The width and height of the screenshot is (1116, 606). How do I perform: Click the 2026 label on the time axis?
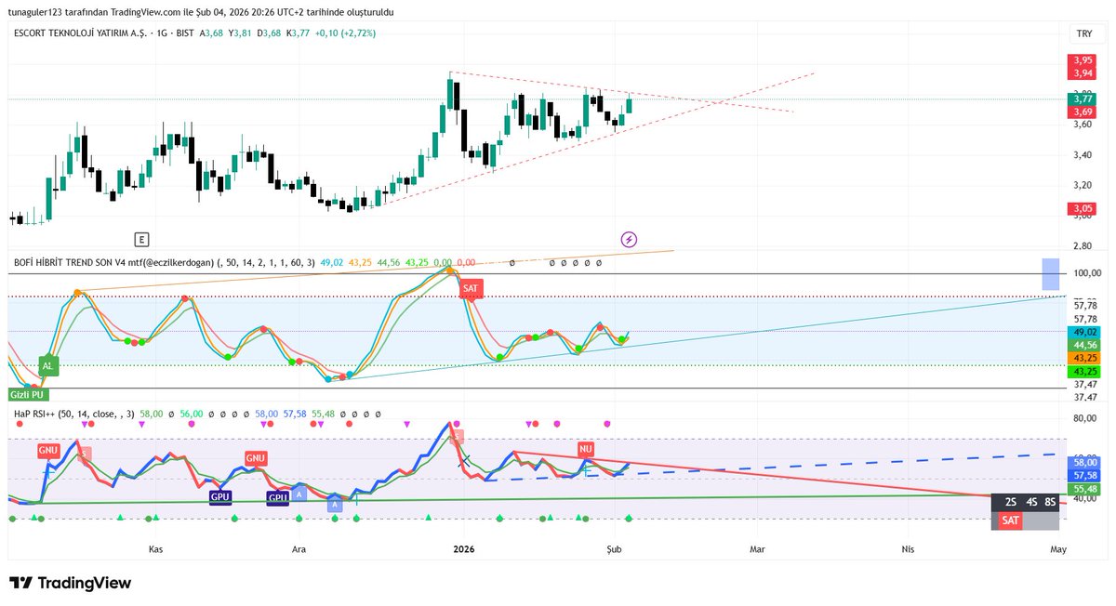coord(464,549)
